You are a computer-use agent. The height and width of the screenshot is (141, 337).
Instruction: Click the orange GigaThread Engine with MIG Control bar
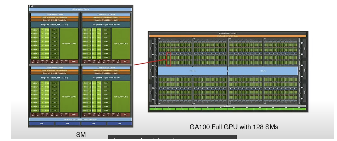click(x=227, y=36)
